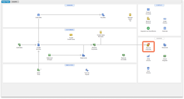Click the Customers section button
Viewport: 184px width, 99px height.
pyautogui.click(x=70, y=30)
